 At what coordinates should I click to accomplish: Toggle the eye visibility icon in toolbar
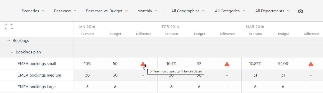pos(300,11)
